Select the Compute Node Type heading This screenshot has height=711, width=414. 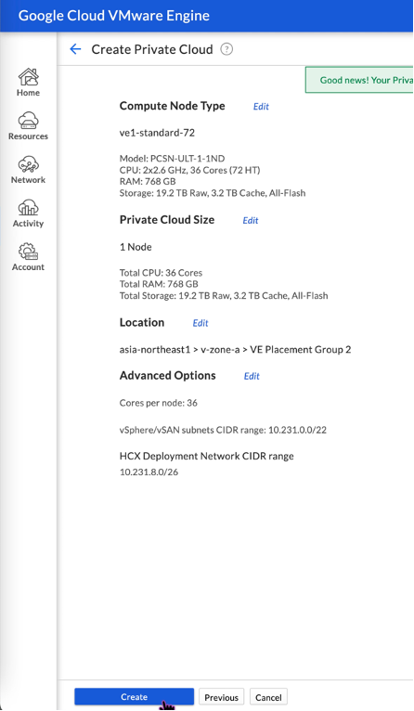[173, 106]
